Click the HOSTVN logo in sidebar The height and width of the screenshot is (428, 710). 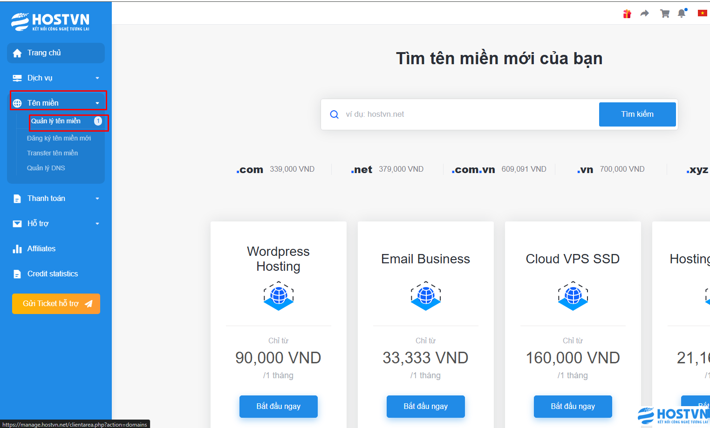tap(50, 21)
